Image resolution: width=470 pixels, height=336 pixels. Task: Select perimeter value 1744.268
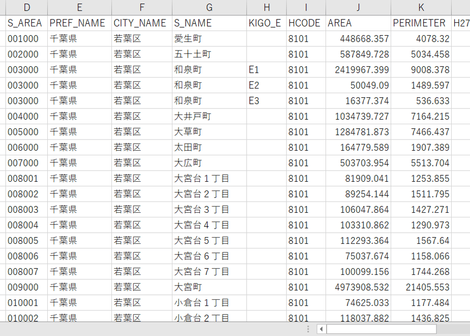pyautogui.click(x=421, y=272)
